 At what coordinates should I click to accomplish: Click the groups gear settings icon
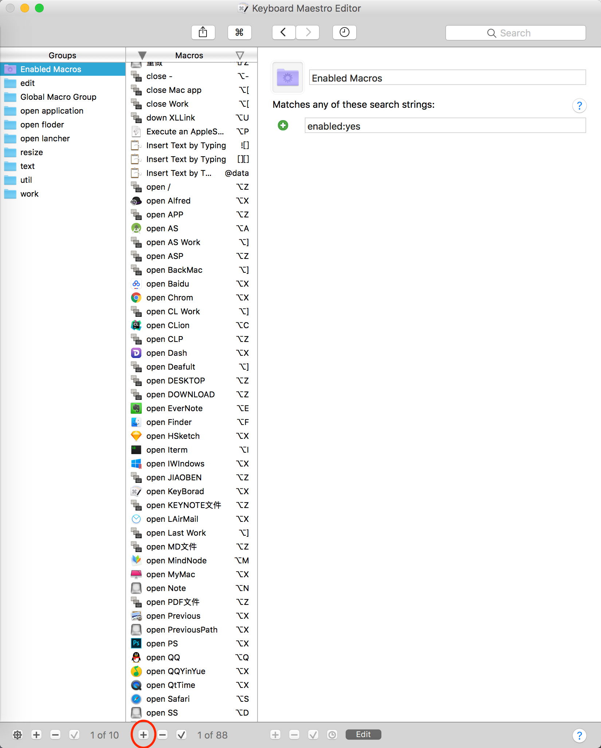tap(17, 735)
